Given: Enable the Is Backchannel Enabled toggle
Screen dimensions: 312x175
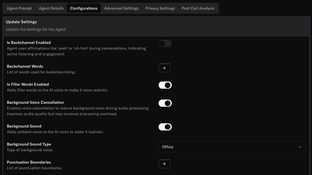Looking at the screenshot, I should pyautogui.click(x=165, y=43).
